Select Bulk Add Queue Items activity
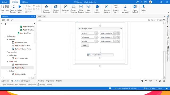170x95 pixels. 23,49
